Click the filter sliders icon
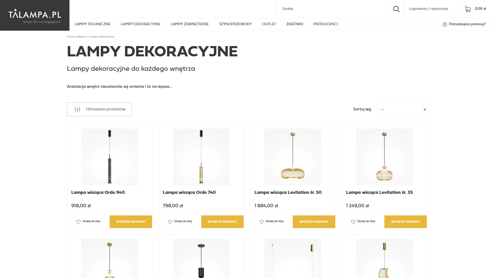494x278 pixels. 77,109
